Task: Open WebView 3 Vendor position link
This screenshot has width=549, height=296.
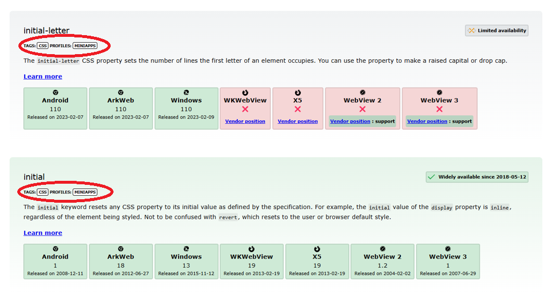Action: coord(427,121)
